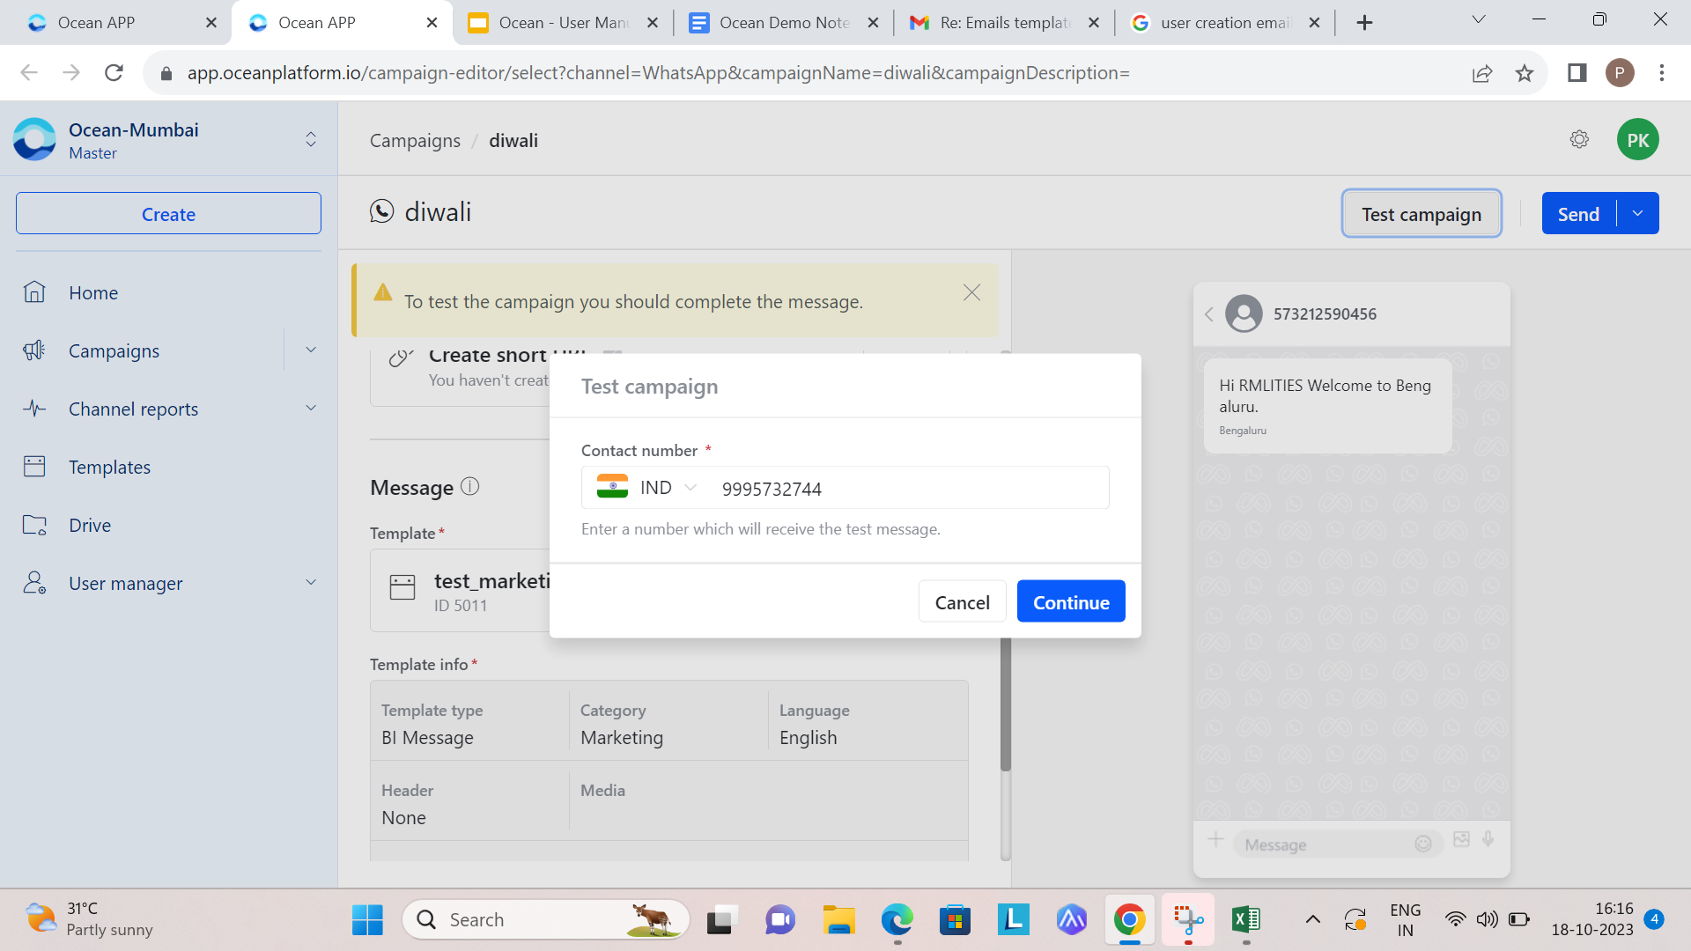Open Snipping Tool from taskbar

click(x=1188, y=920)
